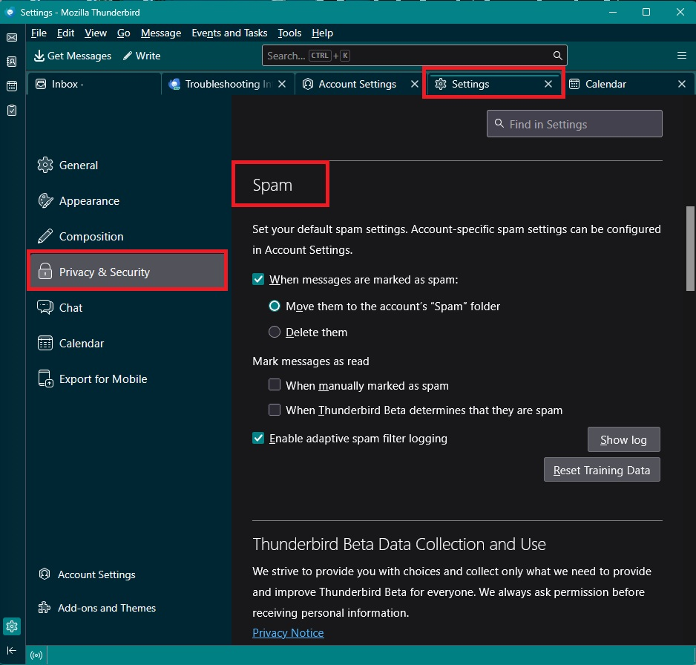
Task: Click the settings page vertical scrollbar
Action: click(690, 249)
